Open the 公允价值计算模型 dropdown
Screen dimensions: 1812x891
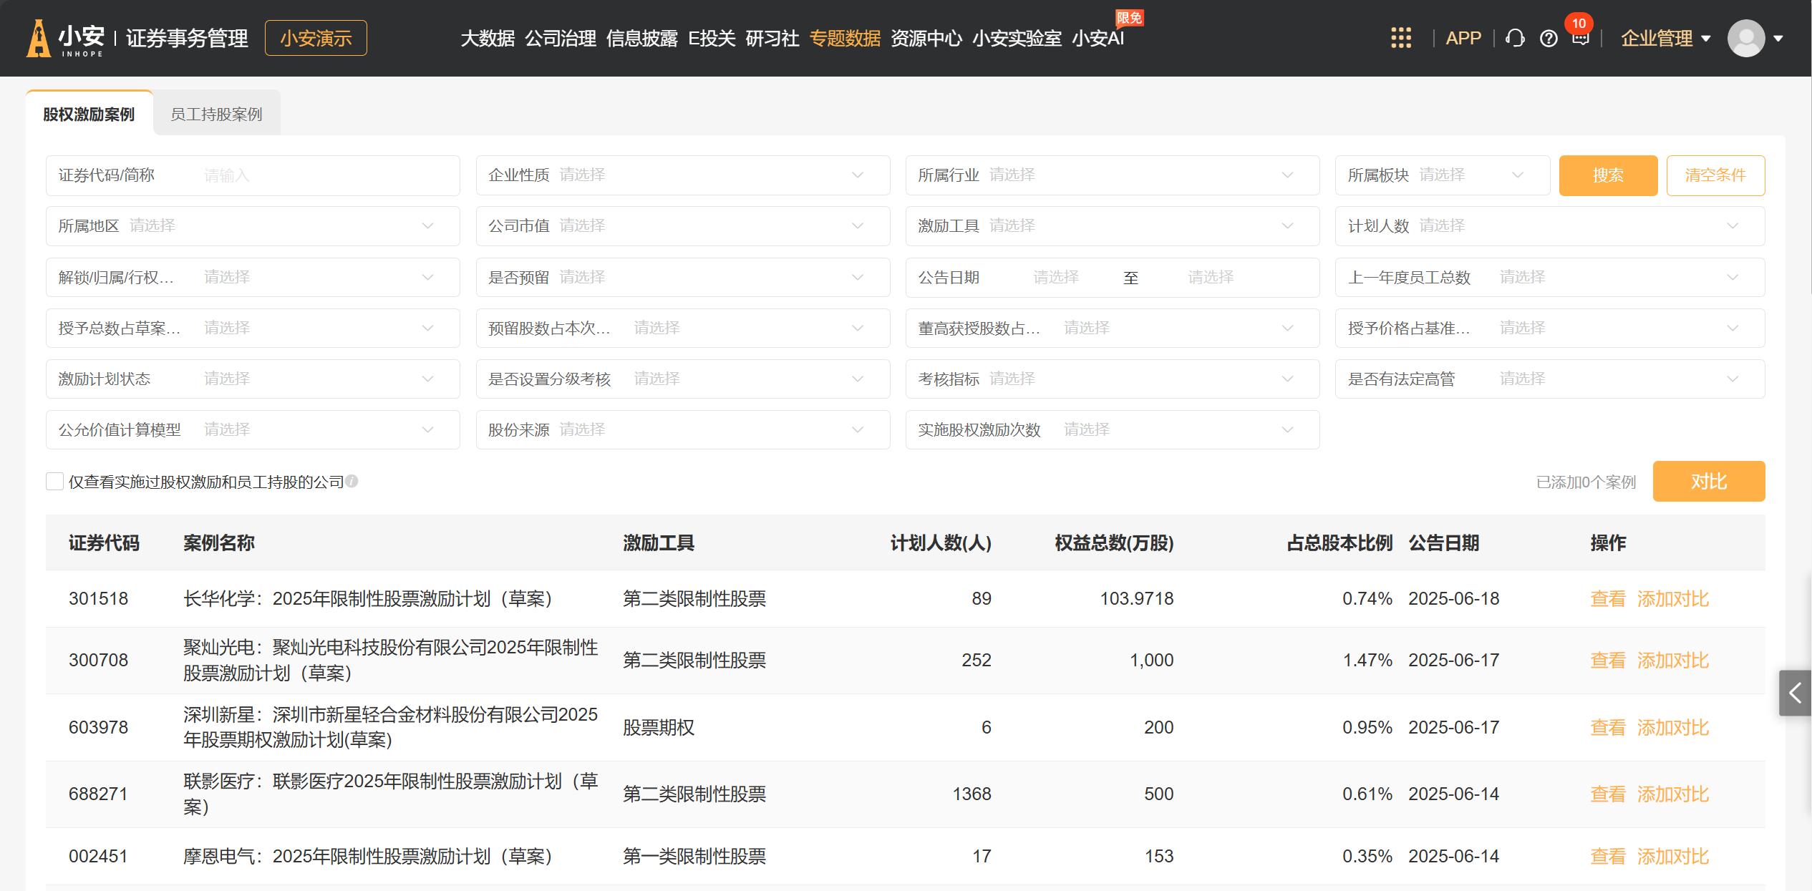pyautogui.click(x=253, y=429)
